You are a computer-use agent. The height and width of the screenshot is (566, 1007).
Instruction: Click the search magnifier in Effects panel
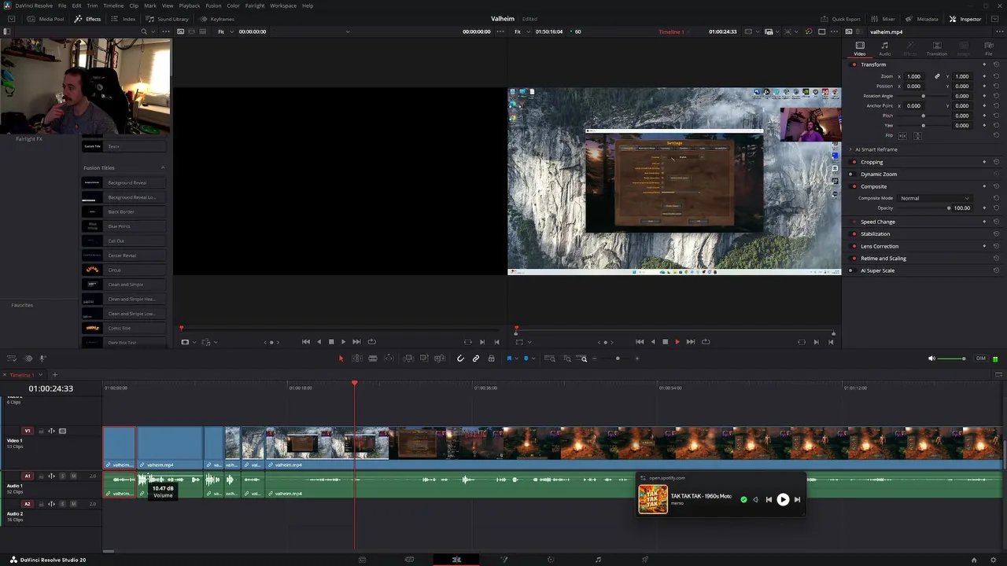pos(143,31)
